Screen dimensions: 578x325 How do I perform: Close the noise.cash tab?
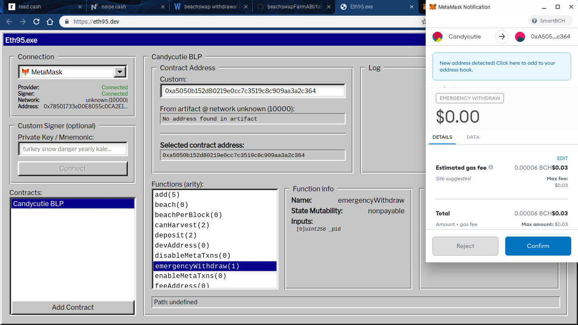[x=163, y=7]
